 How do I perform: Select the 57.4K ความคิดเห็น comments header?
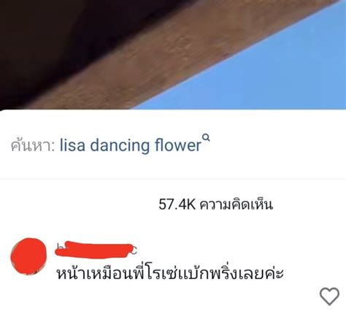tap(215, 204)
